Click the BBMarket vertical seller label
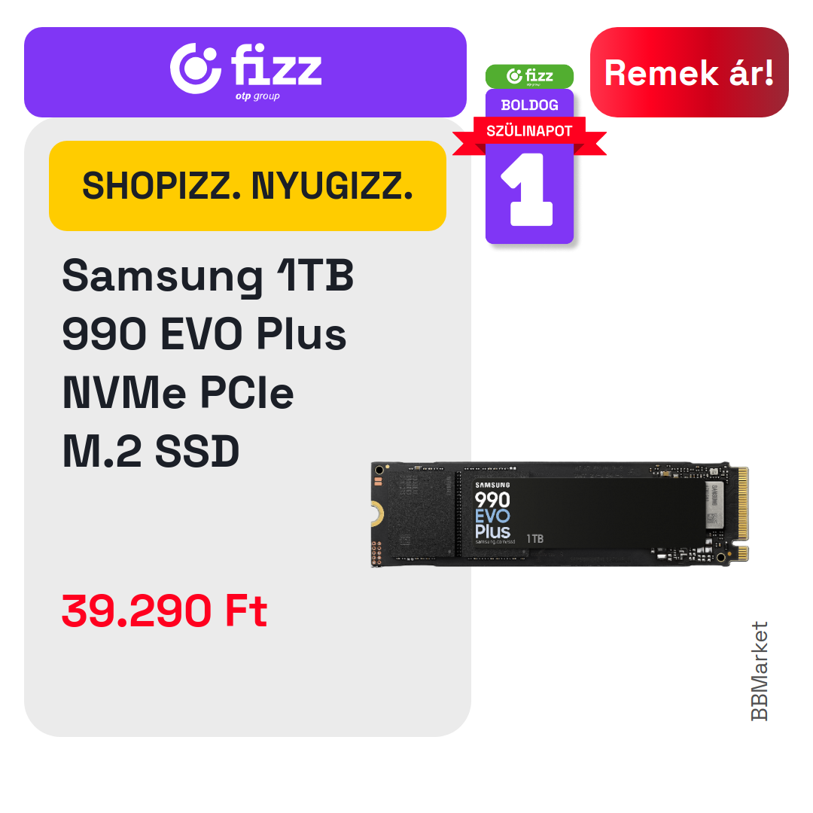The height and width of the screenshot is (813, 813). pyautogui.click(x=759, y=671)
